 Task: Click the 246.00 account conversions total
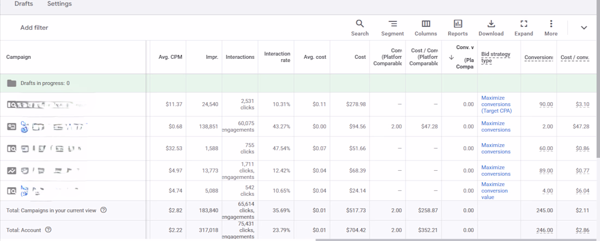pos(544,230)
